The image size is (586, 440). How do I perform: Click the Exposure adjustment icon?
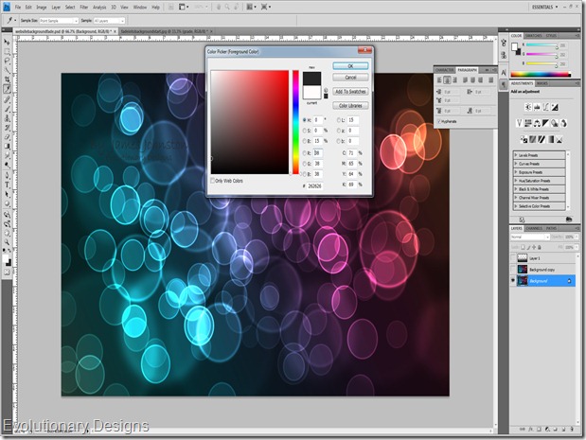tap(555, 107)
